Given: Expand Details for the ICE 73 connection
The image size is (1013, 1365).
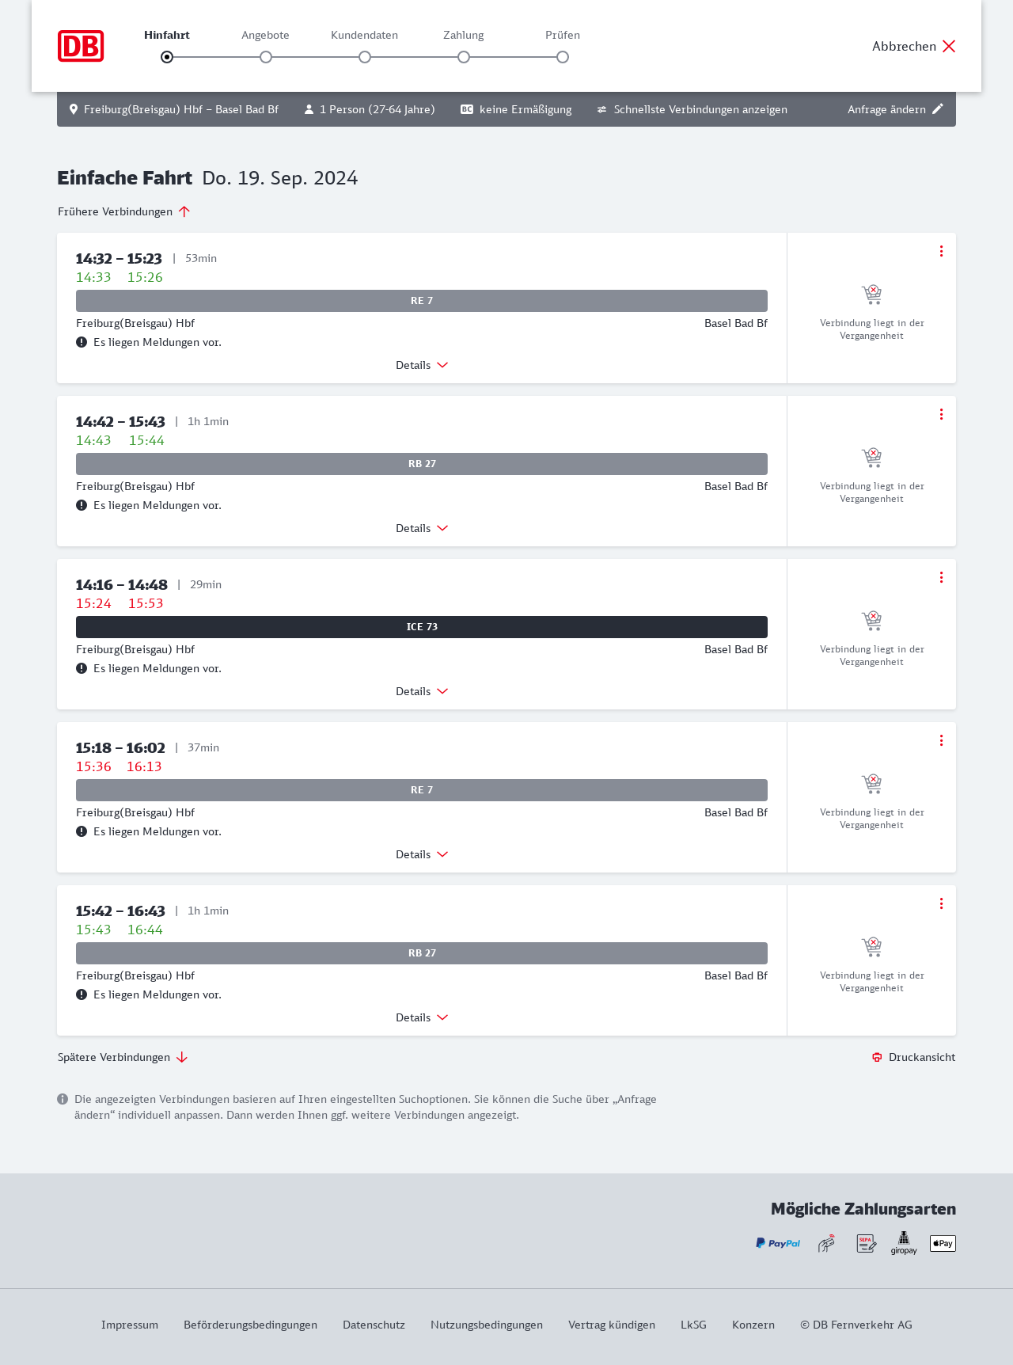Looking at the screenshot, I should click(x=422, y=691).
